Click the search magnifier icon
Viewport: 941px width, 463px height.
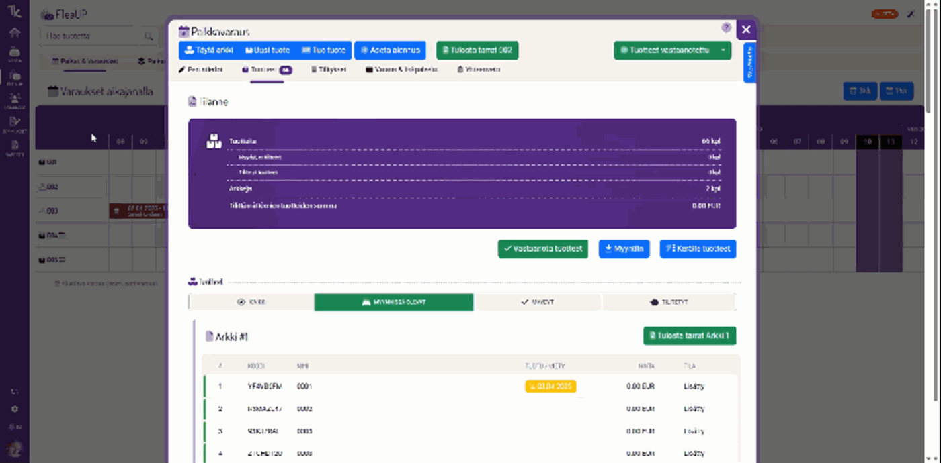coord(149,36)
